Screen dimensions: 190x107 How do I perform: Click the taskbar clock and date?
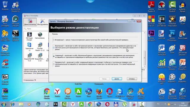(x=183, y=104)
